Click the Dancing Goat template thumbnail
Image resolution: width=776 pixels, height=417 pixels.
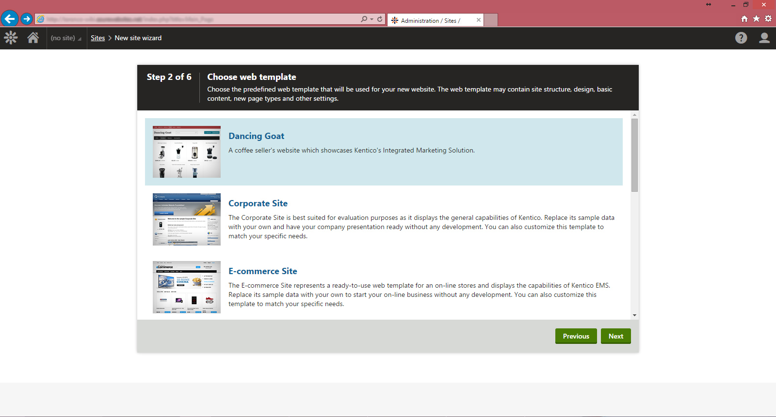click(187, 152)
